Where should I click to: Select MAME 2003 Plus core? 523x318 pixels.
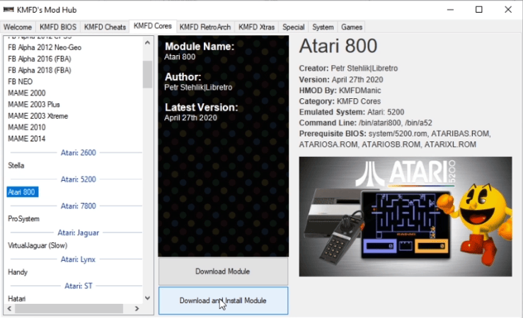click(x=34, y=105)
